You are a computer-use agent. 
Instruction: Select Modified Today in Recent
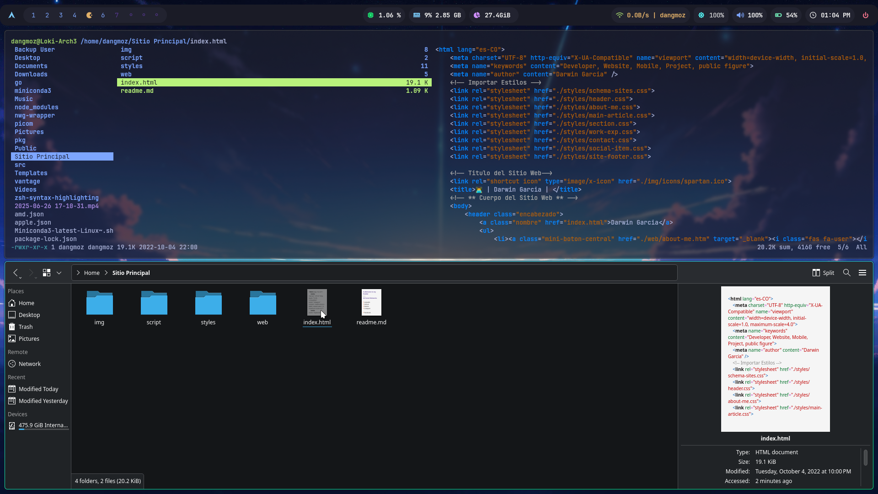click(x=38, y=389)
